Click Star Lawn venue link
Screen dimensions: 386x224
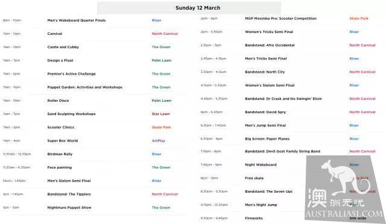point(161,114)
